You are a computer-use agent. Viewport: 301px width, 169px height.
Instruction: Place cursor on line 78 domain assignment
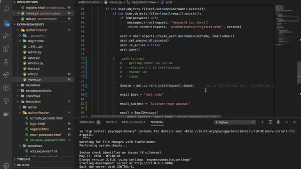(157, 85)
